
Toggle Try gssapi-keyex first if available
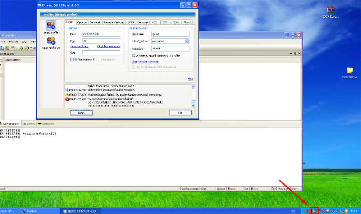(x=133, y=67)
